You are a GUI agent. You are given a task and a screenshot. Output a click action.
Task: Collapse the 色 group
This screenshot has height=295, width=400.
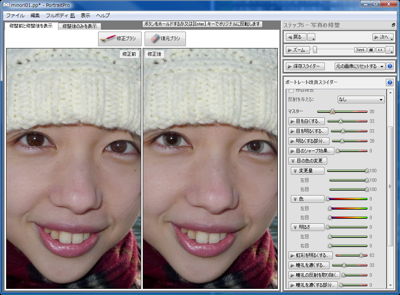point(307,199)
